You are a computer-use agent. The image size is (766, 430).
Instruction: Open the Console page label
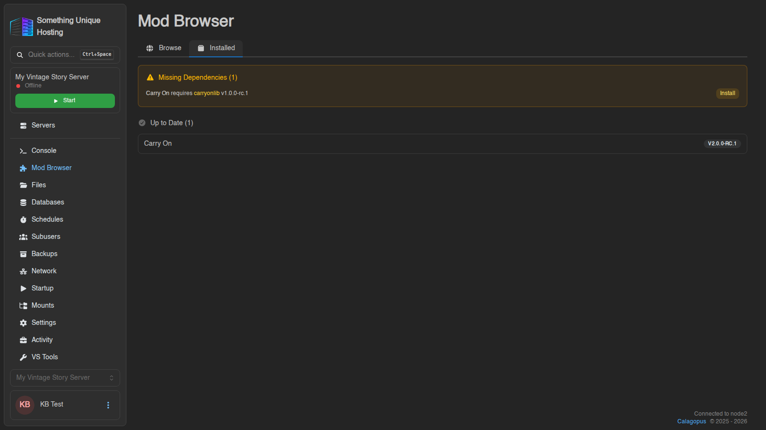[x=44, y=150]
